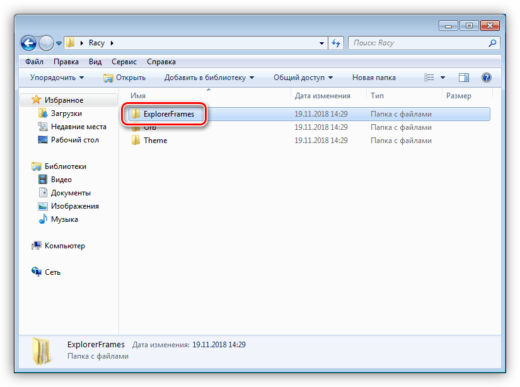Open the Документы library
Viewport: 520px width, 387px height.
point(71,193)
